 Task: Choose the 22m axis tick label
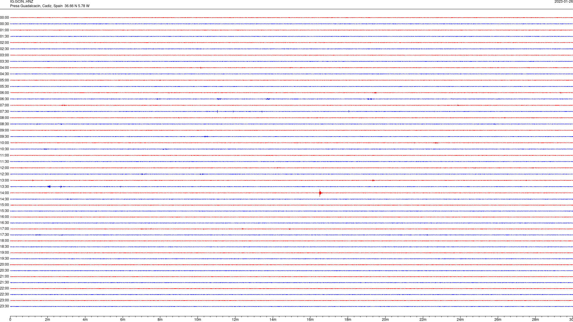423,320
